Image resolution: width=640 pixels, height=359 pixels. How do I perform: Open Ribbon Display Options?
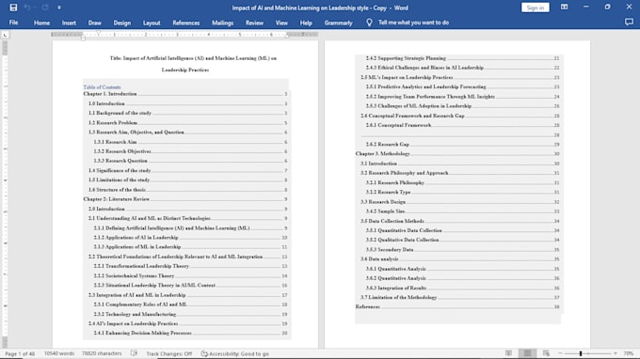click(x=564, y=7)
